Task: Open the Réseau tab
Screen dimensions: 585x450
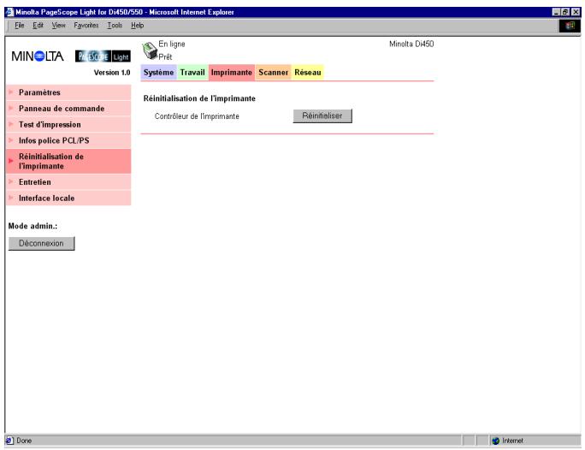Action: tap(307, 73)
